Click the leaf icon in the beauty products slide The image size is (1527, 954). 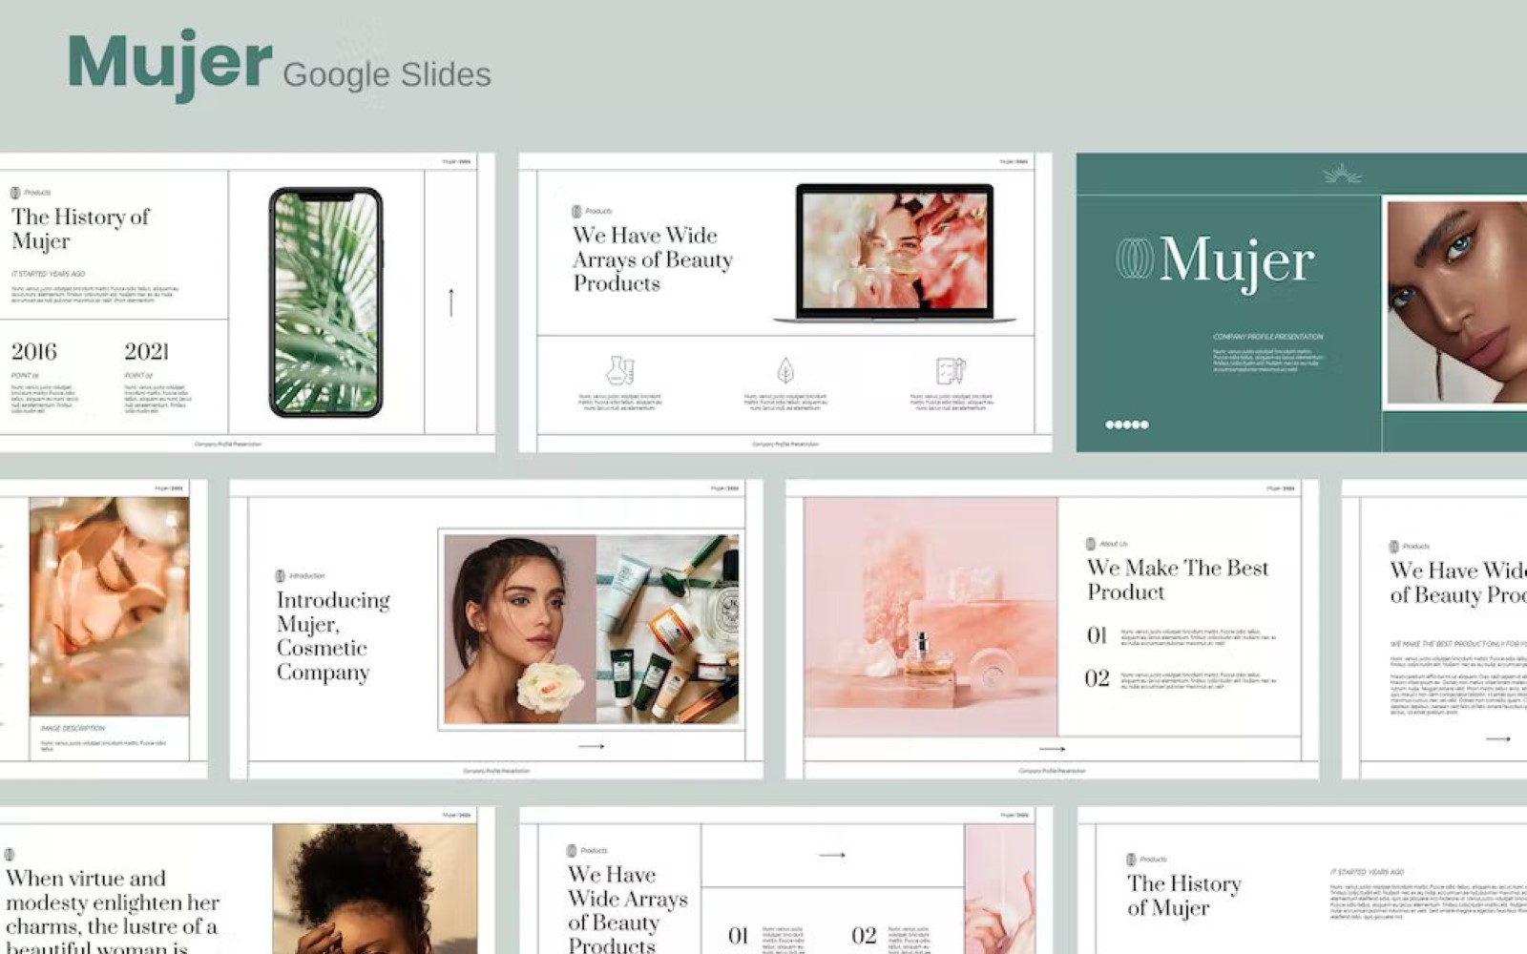click(785, 370)
